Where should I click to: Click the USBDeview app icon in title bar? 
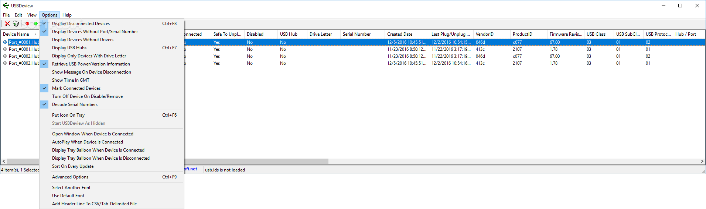pyautogui.click(x=6, y=6)
